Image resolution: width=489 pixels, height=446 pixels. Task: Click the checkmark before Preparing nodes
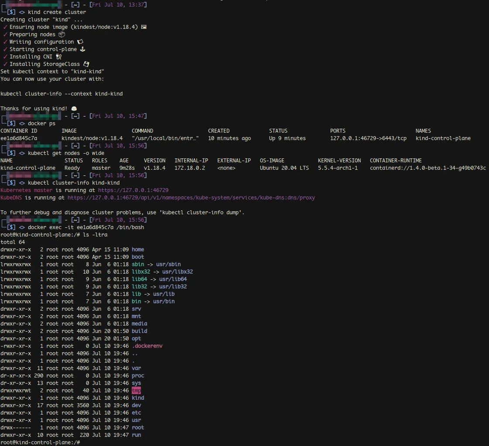point(5,34)
